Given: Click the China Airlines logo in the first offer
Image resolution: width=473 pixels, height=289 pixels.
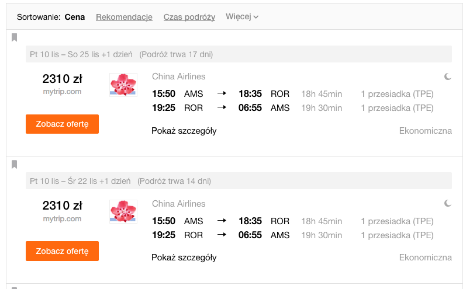Looking at the screenshot, I should (x=123, y=85).
